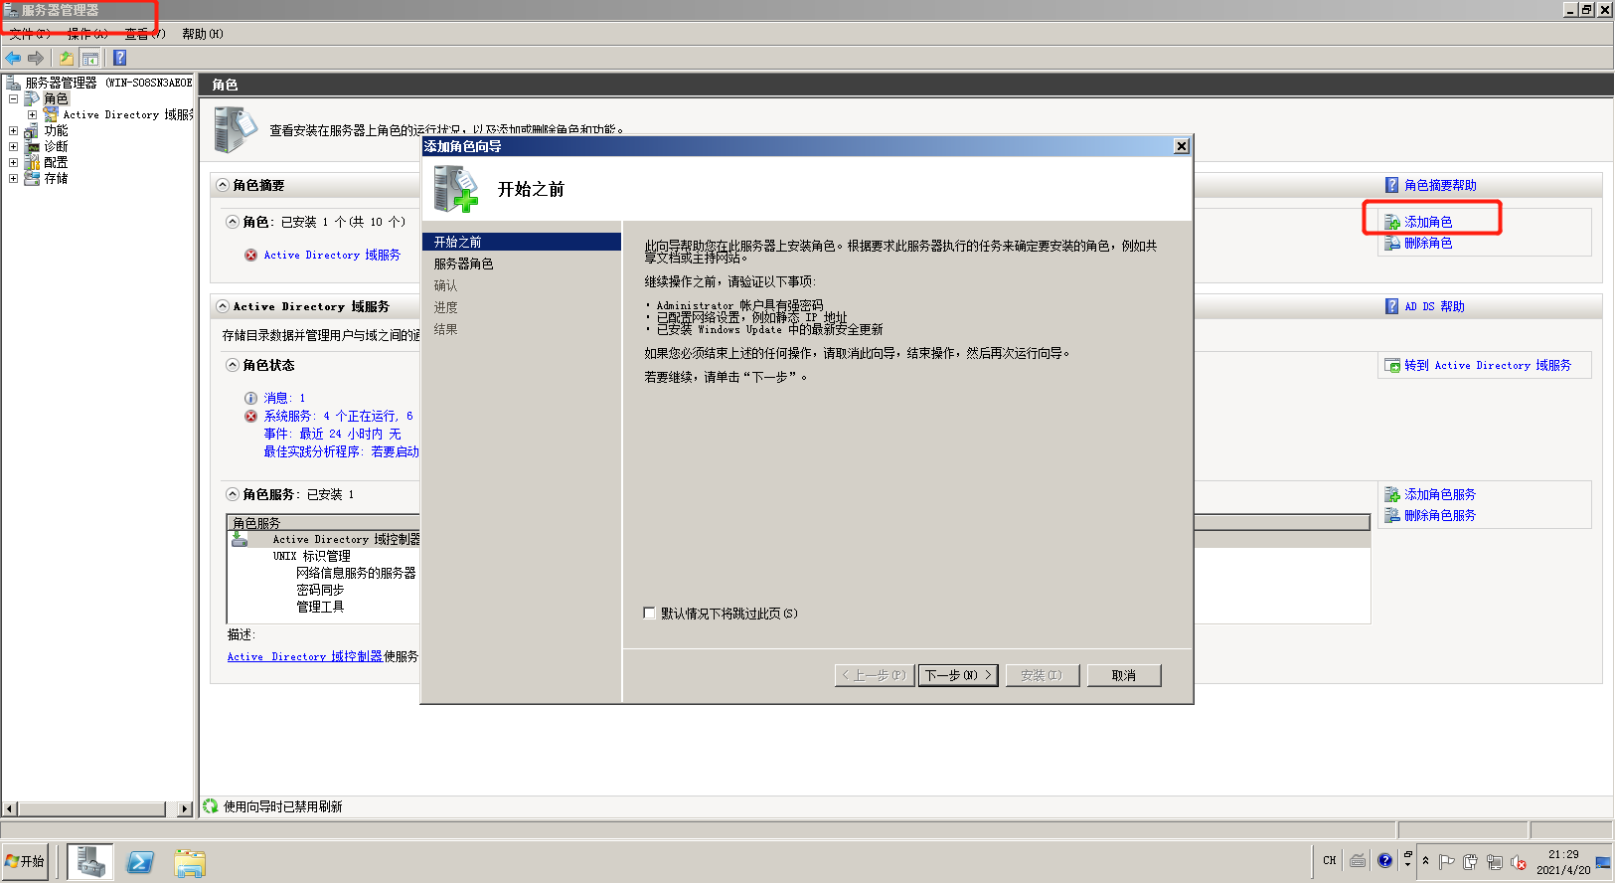This screenshot has width=1615, height=883.
Task: Click the 删除角色 link
Action: (1428, 244)
